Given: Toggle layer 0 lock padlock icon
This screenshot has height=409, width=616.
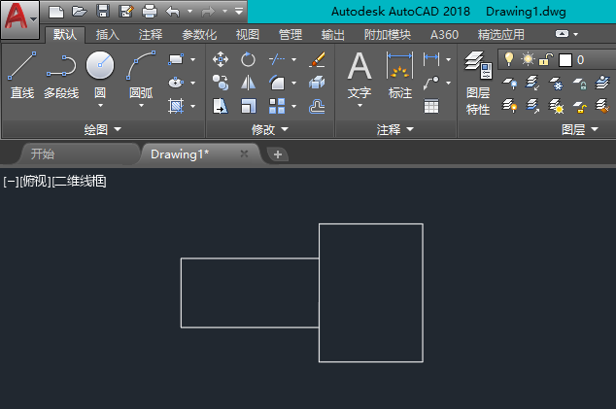Looking at the screenshot, I should coord(546,59).
